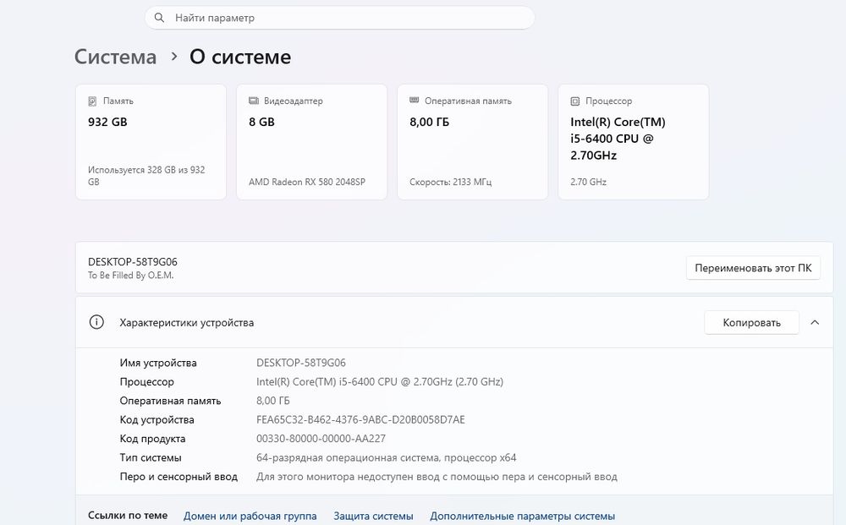Click the pen and touch input value text
The height and width of the screenshot is (525, 846).
[437, 477]
